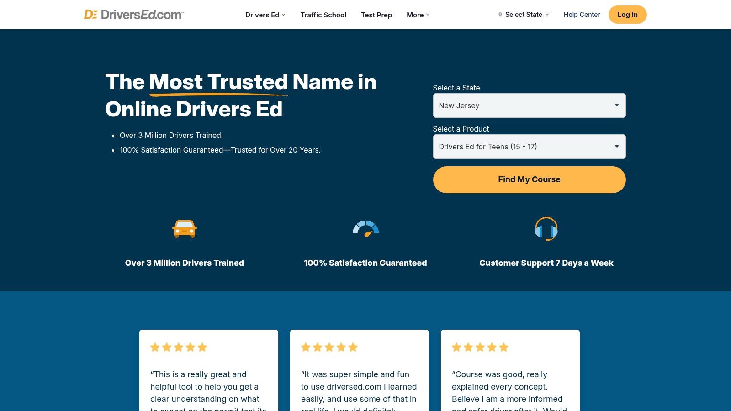Click stars on 'Course was good' review
This screenshot has width=731, height=411.
480,347
